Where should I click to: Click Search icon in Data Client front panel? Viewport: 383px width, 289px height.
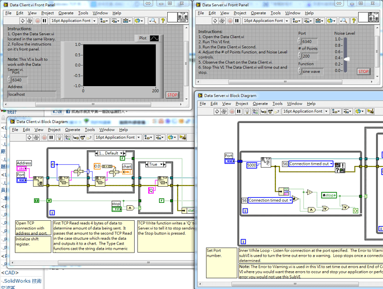(x=153, y=21)
